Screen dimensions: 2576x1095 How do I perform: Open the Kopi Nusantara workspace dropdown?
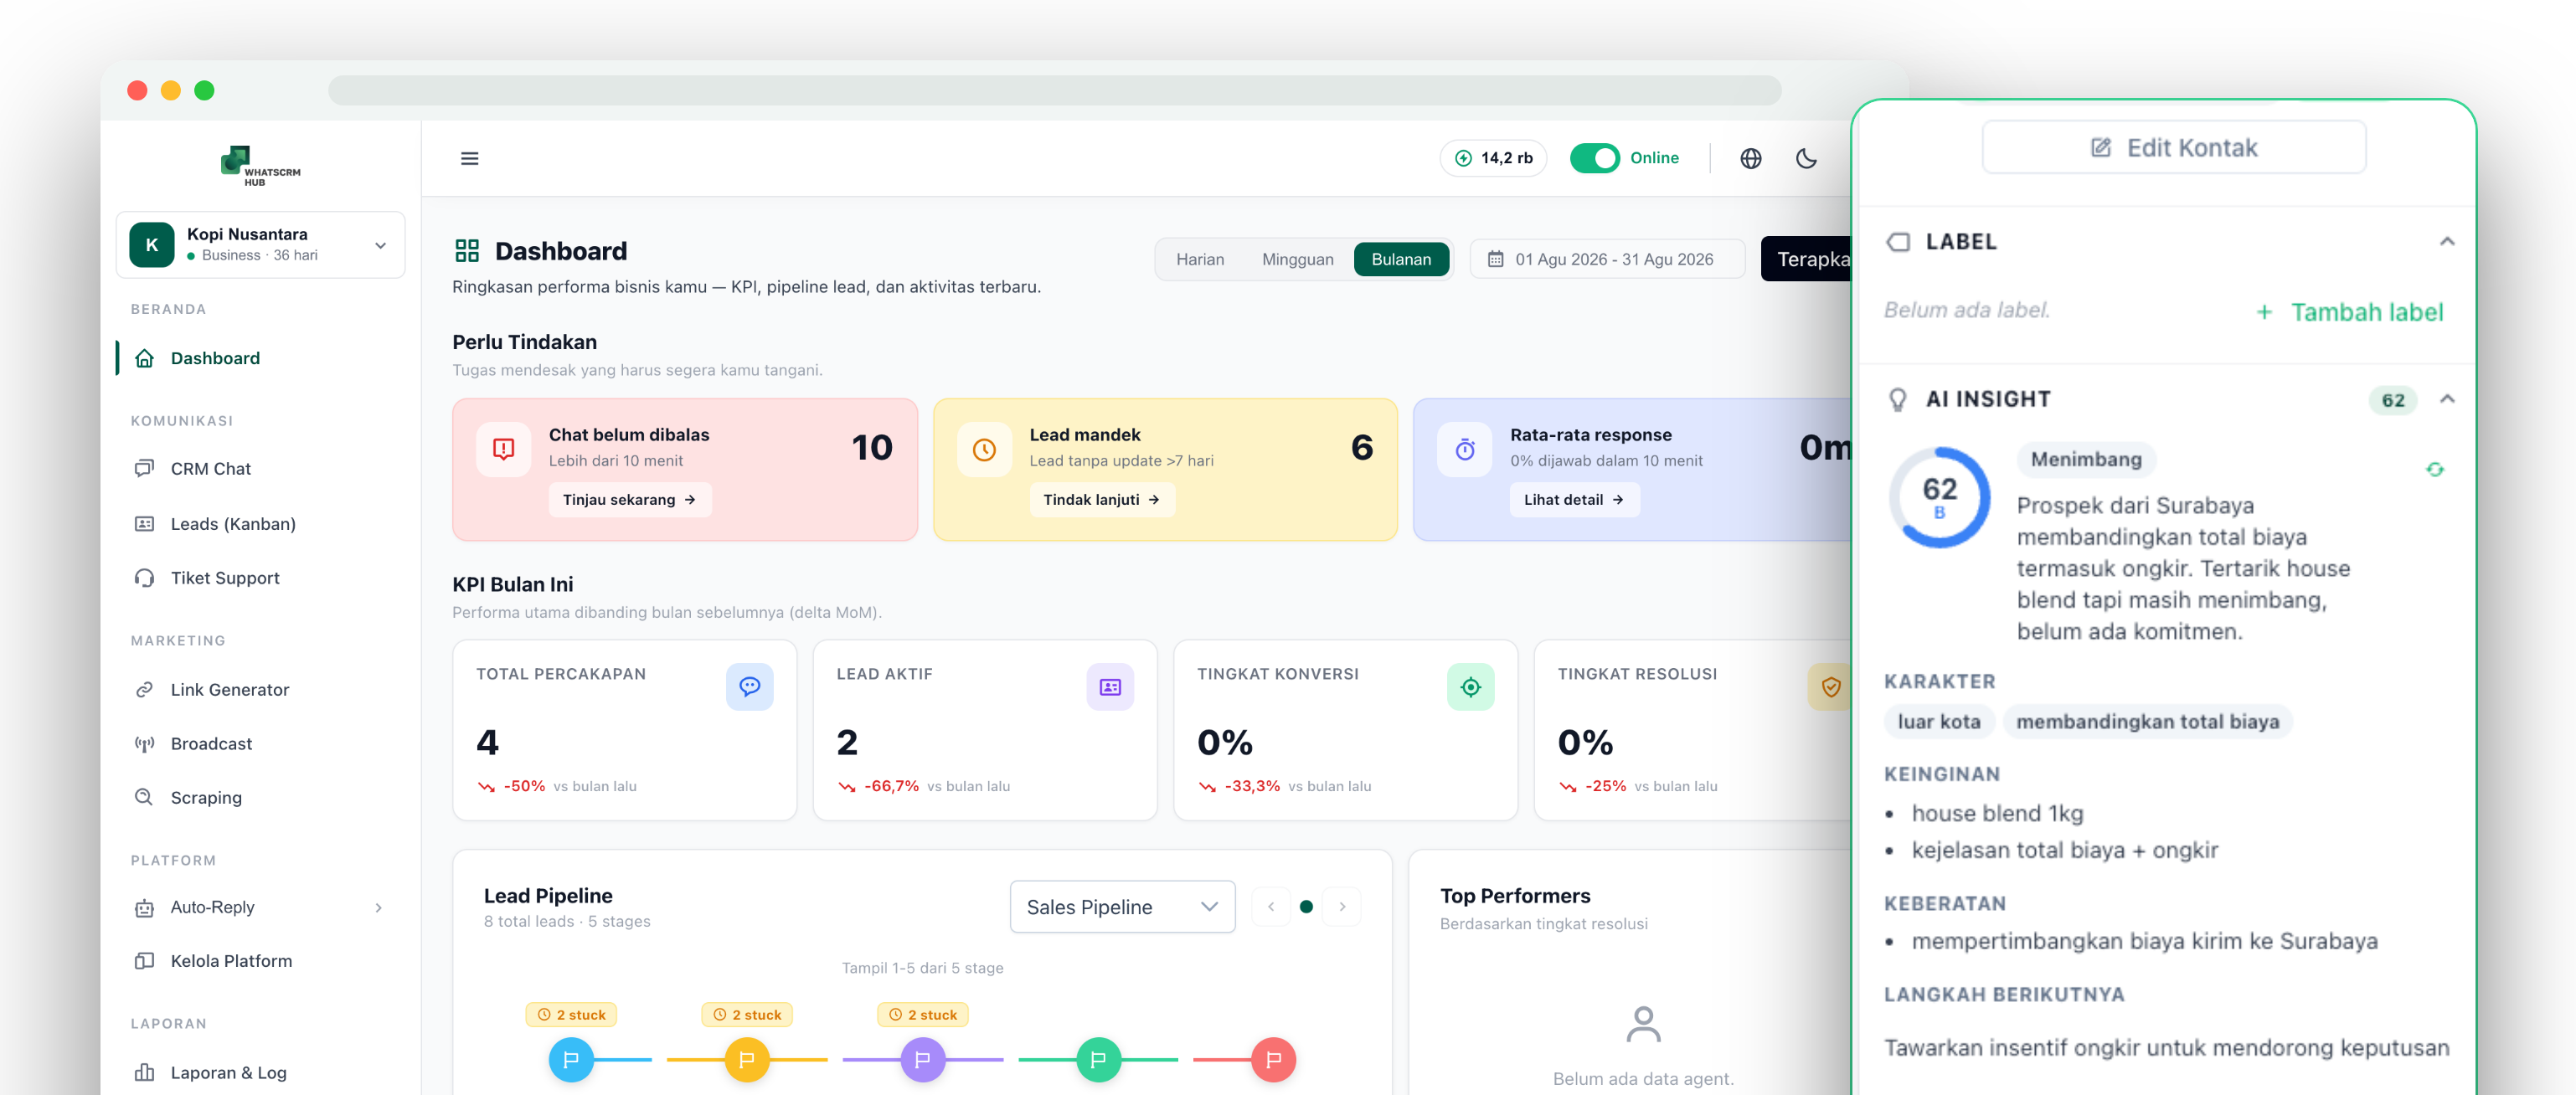point(260,244)
